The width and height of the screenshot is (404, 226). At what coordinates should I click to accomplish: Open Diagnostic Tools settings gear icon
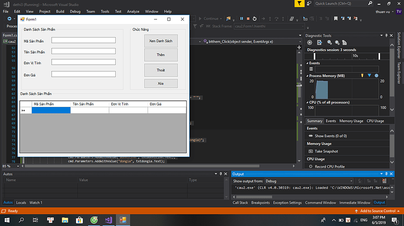(x=310, y=43)
